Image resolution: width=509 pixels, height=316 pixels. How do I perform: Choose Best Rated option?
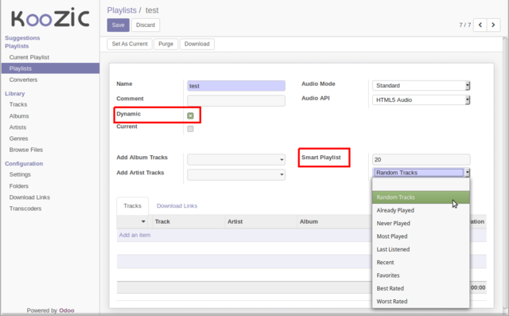[421, 288]
